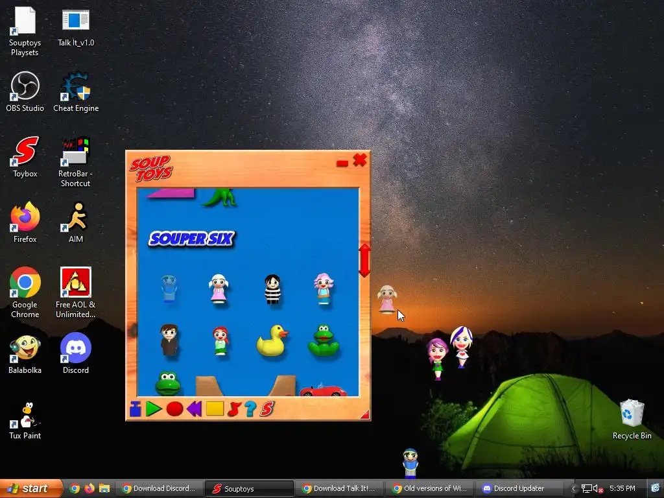Click the red S icon in Soup Toys toolbar

tap(267, 409)
